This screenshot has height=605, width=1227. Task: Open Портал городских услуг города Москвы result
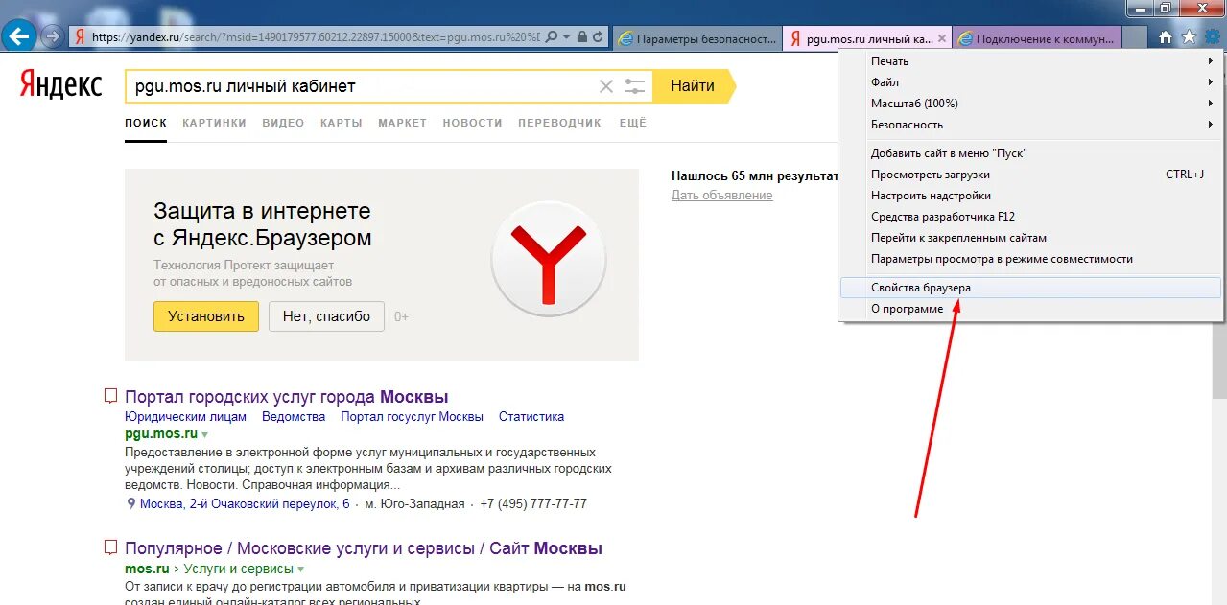pos(287,397)
